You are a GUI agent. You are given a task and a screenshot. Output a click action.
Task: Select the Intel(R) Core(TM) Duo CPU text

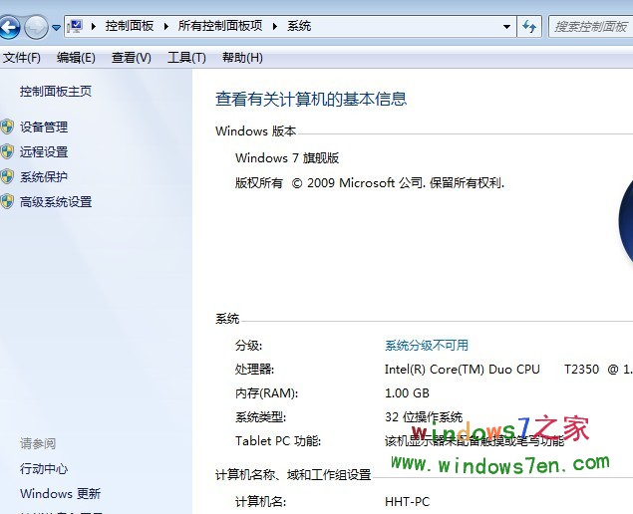463,370
